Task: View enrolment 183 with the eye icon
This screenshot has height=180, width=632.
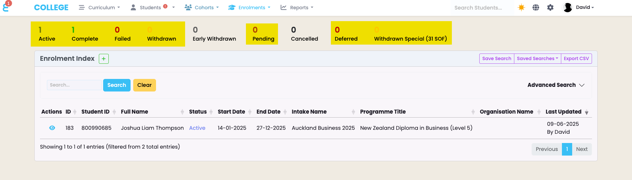Action: tap(52, 128)
